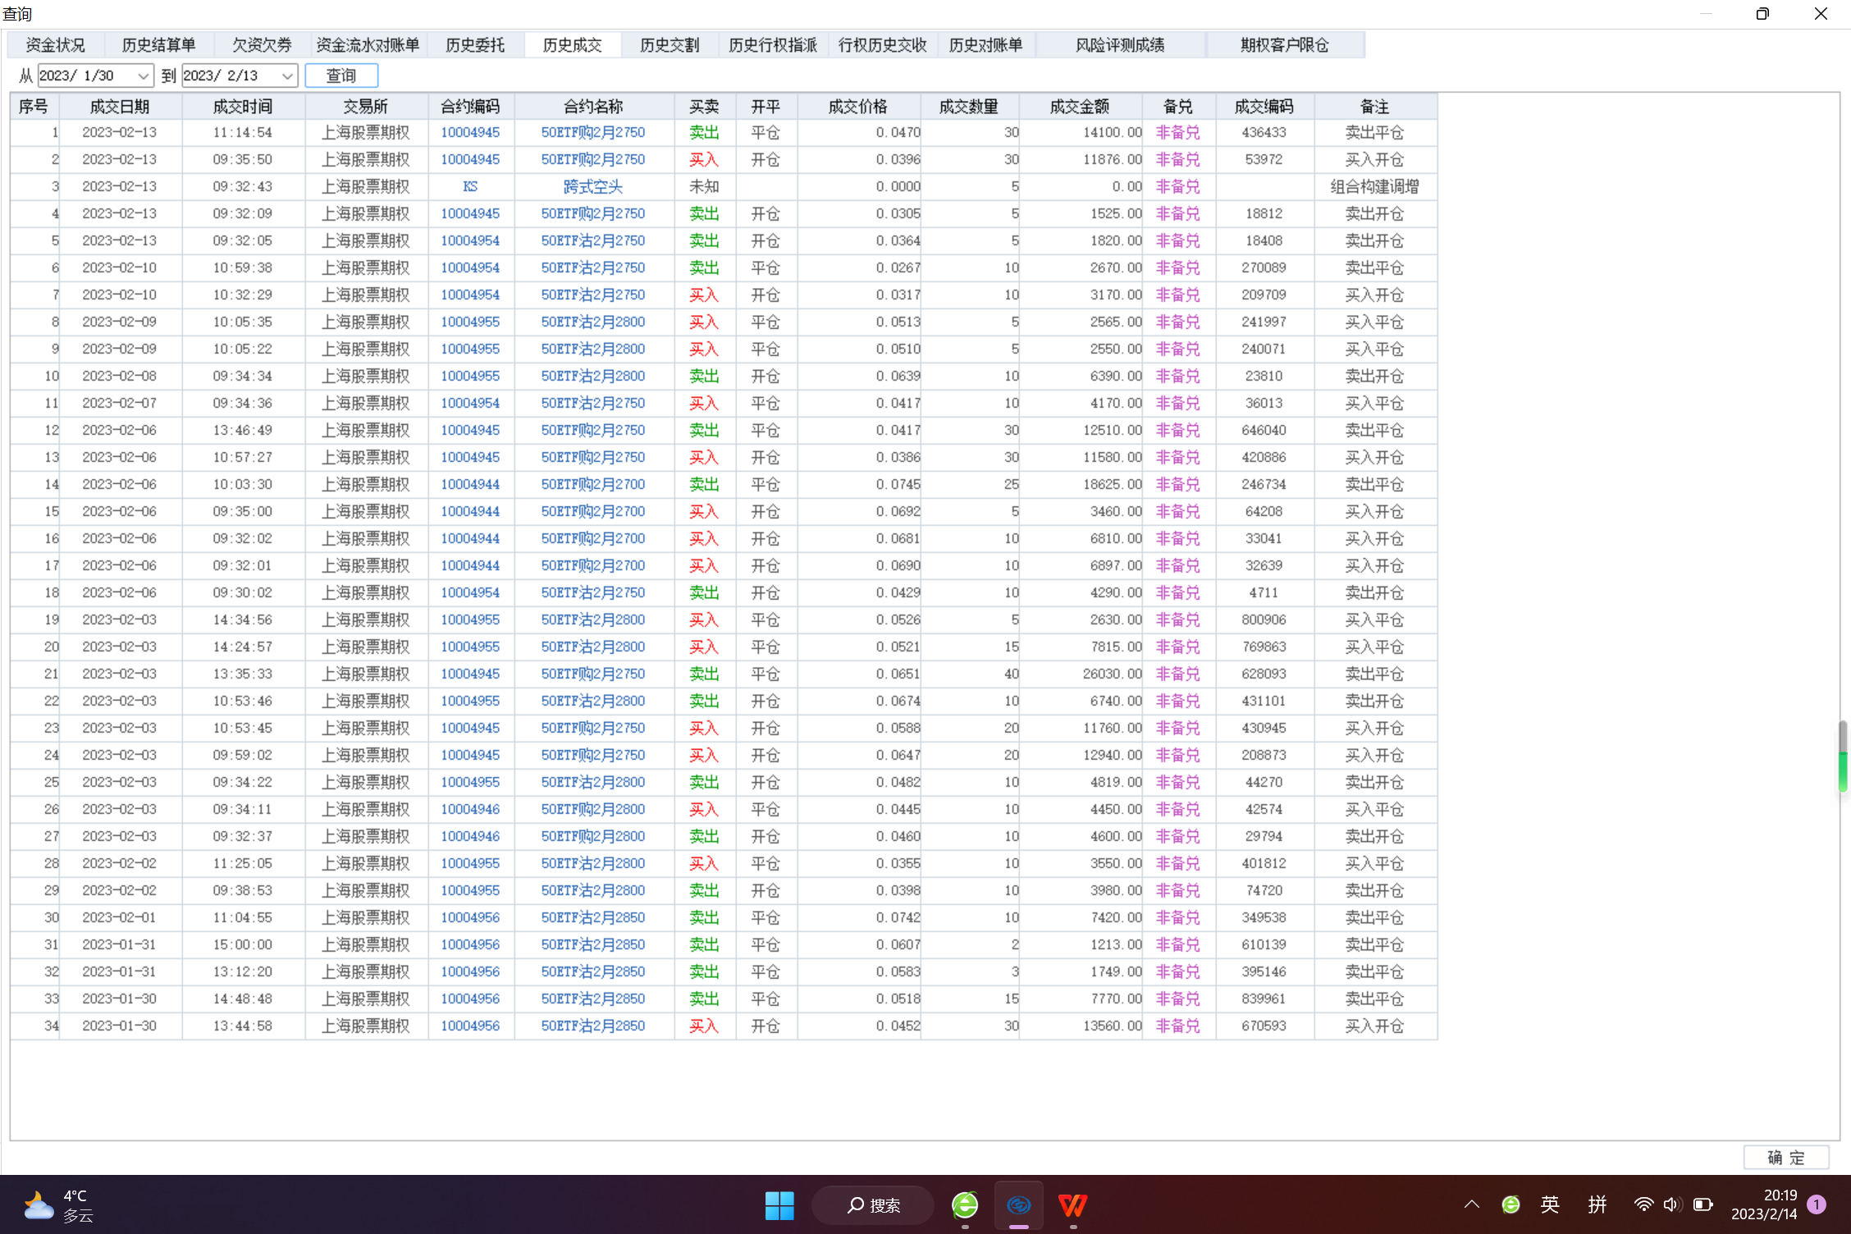
Task: Click the blue trading app taskbar icon
Action: point(1018,1205)
